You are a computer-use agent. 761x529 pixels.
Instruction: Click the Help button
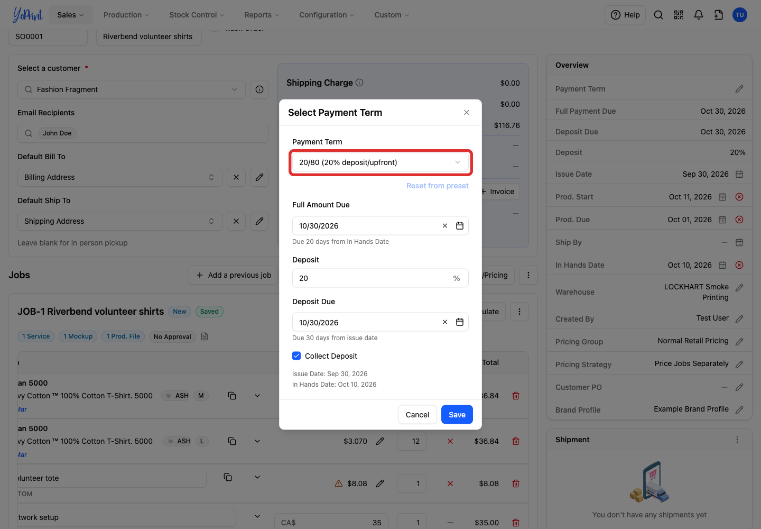[x=625, y=15]
